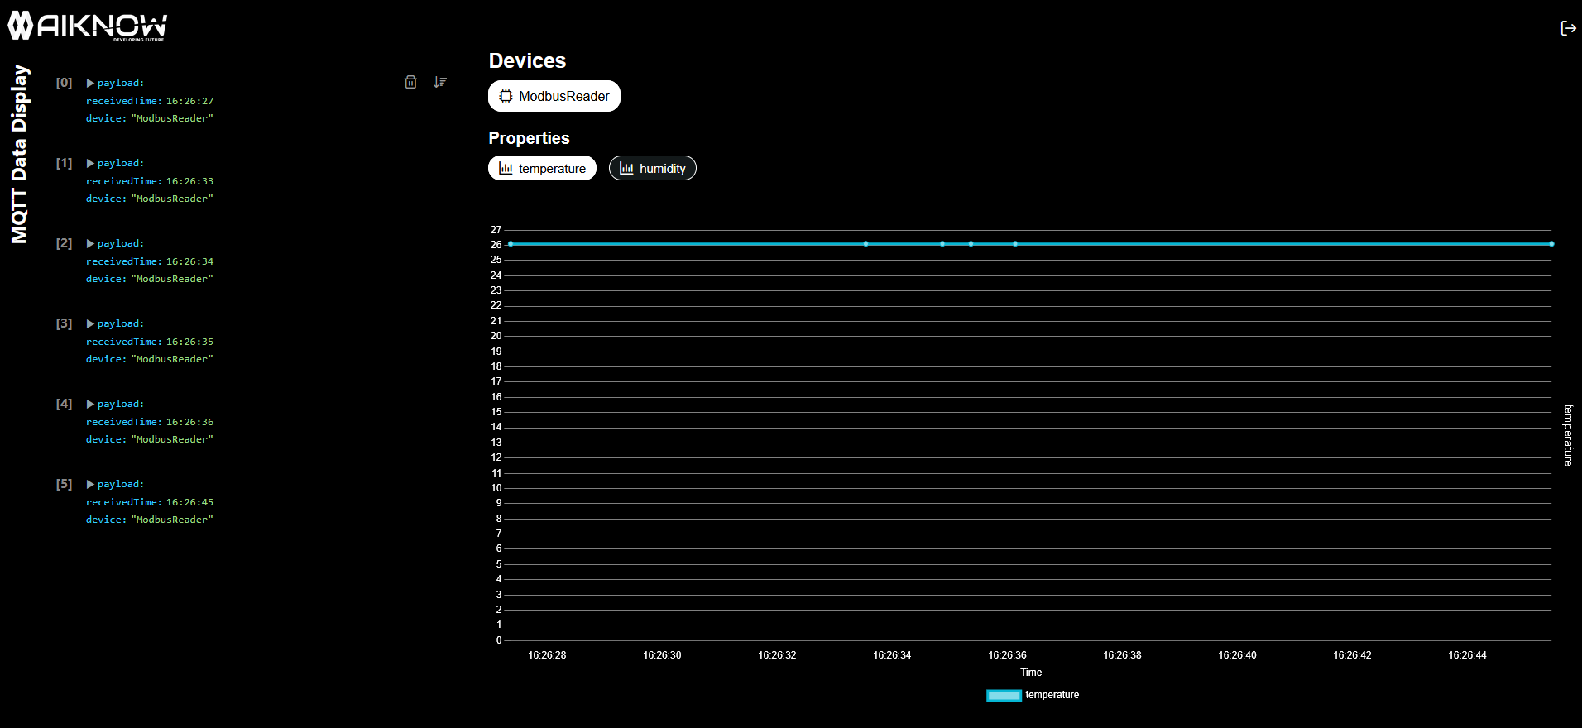Click the 16:26:36 x-axis label
The image size is (1582, 728).
pos(1007,655)
